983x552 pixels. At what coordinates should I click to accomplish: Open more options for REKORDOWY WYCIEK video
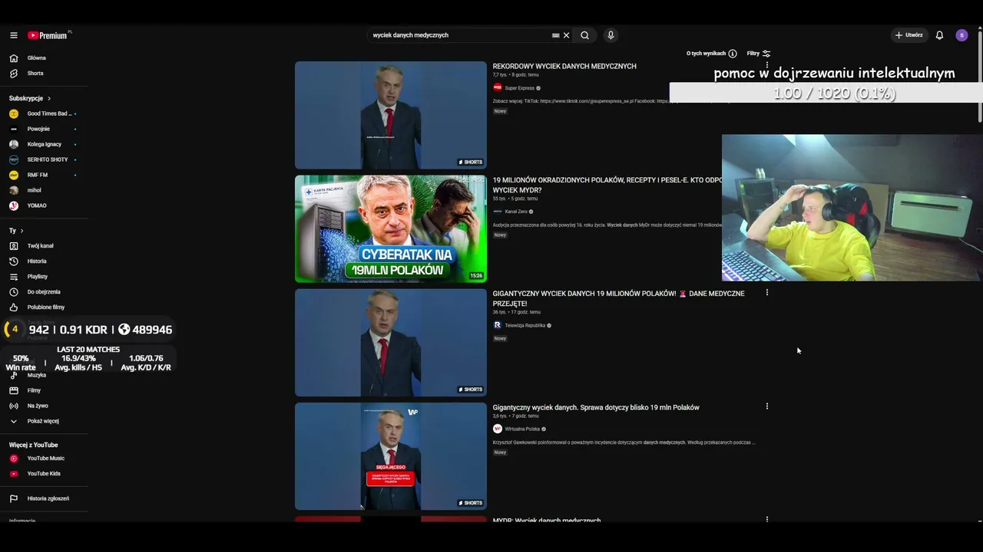[766, 66]
